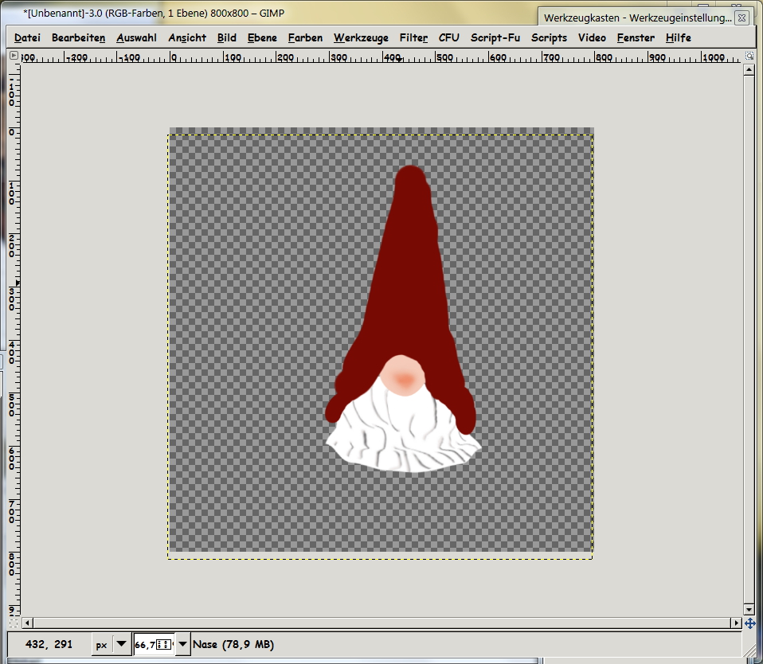
Task: Click the horizontal scrollbar right arrow
Action: coord(735,623)
